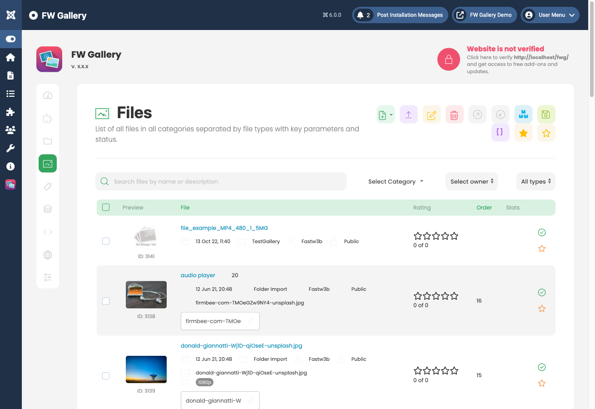Click the blue Move to category icon

[523, 114]
